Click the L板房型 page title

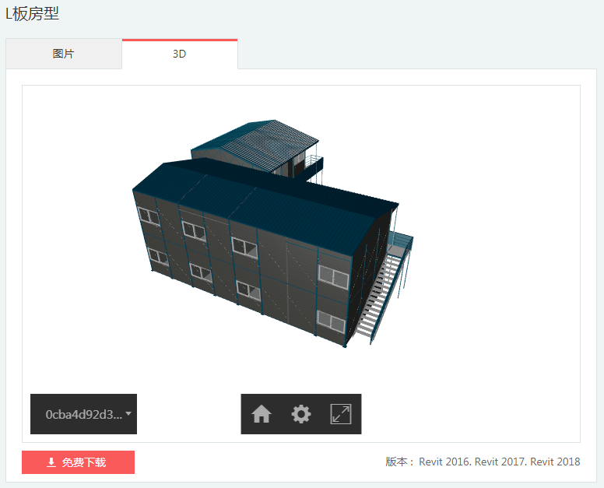(x=32, y=13)
